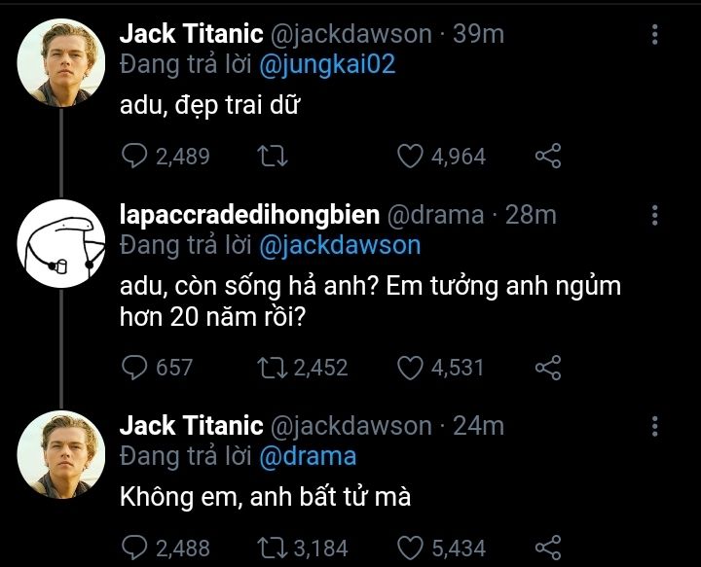The height and width of the screenshot is (567, 701).
Task: Like the "adu, đẹp trai dữ" tweet
Action: [411, 156]
